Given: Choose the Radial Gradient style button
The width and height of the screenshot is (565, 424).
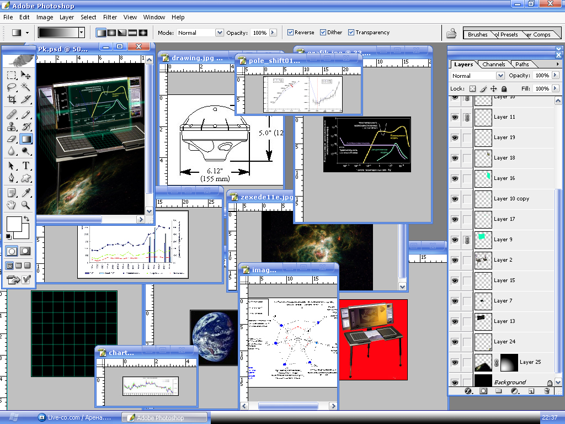Looking at the screenshot, I should click(x=111, y=33).
